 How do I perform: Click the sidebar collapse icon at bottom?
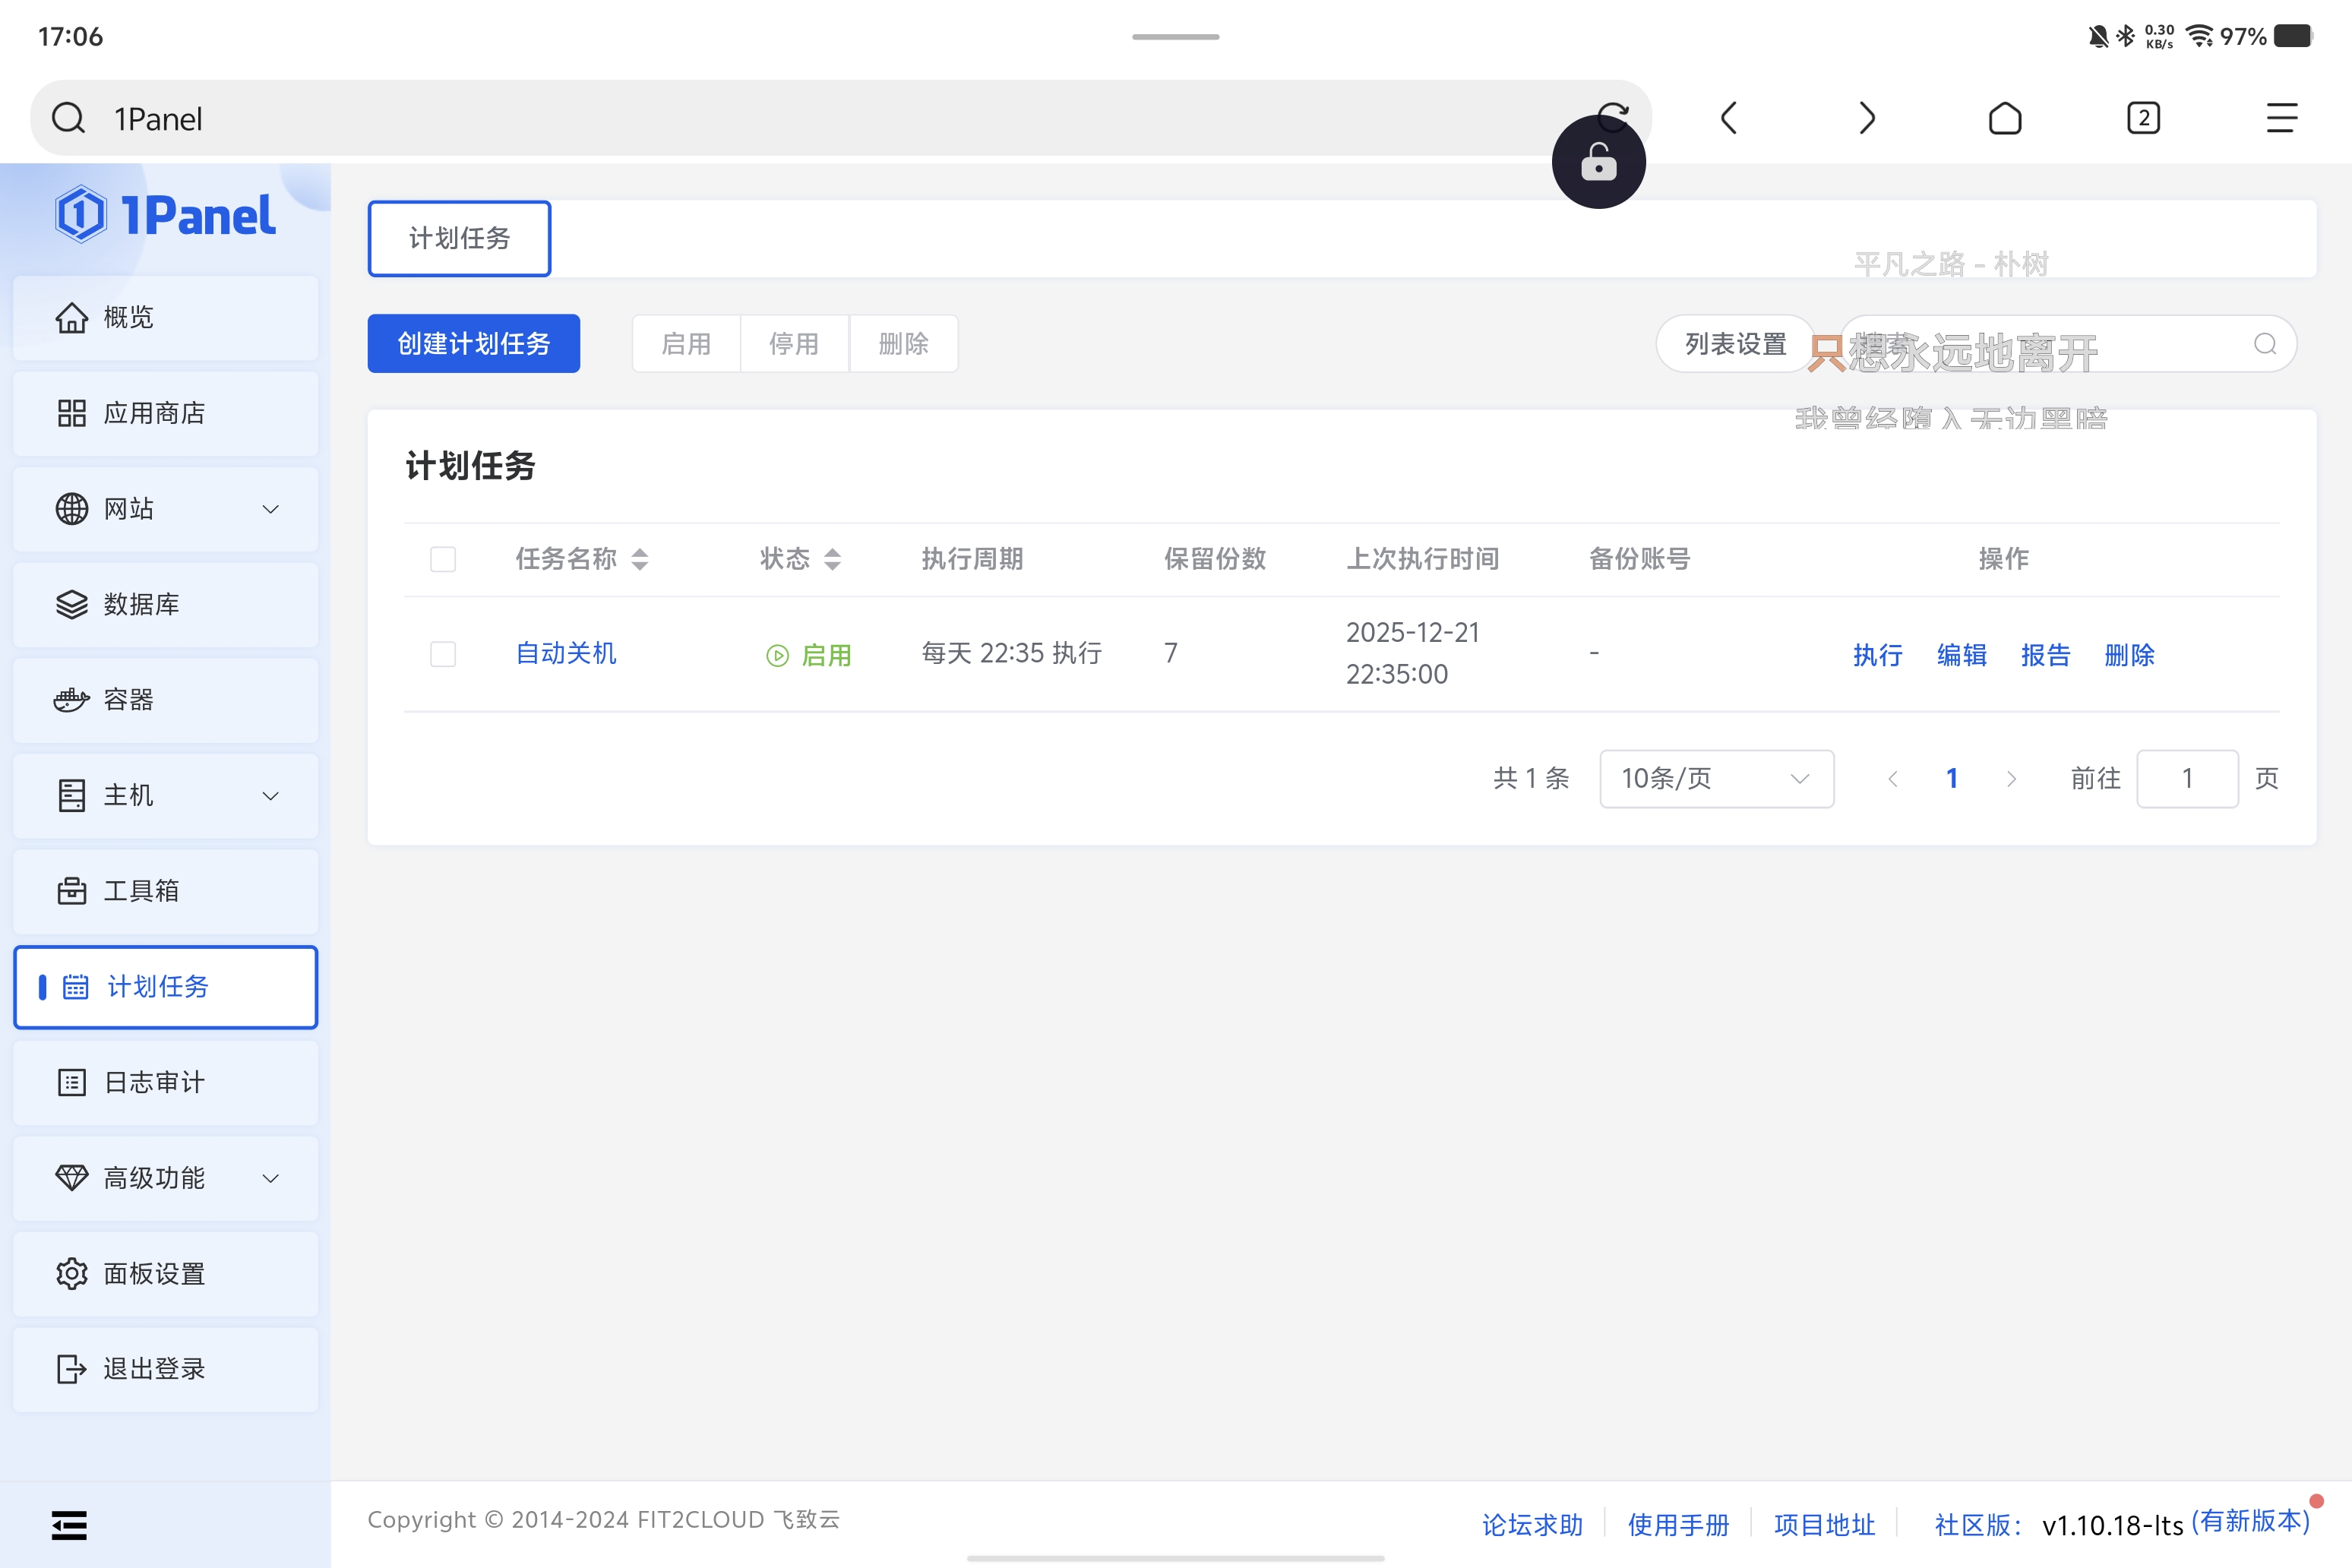tap(69, 1525)
